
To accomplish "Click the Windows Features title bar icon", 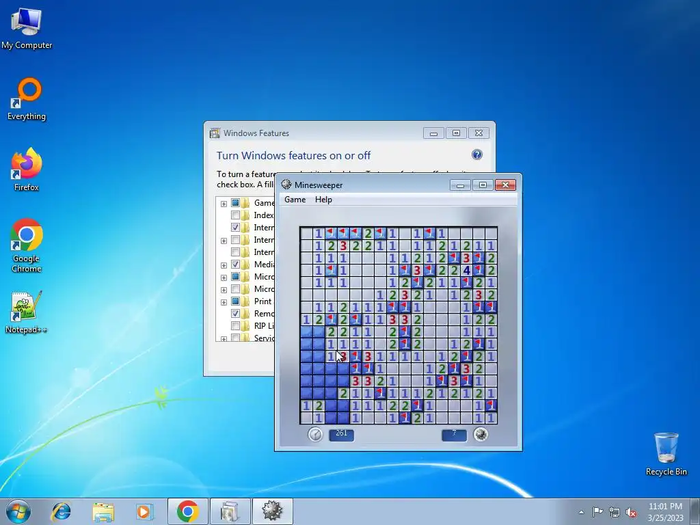I will pos(215,133).
